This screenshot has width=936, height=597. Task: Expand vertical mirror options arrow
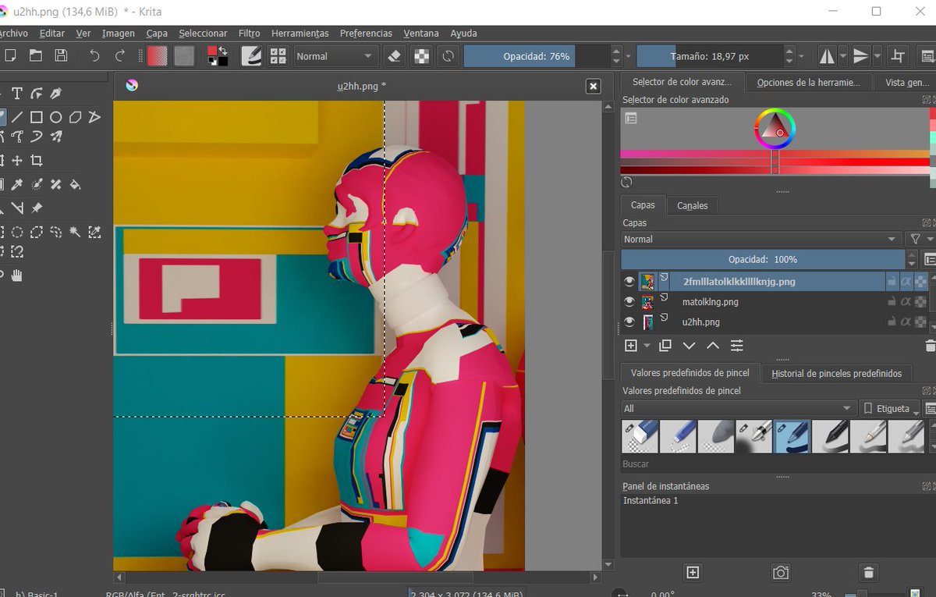pyautogui.click(x=877, y=55)
